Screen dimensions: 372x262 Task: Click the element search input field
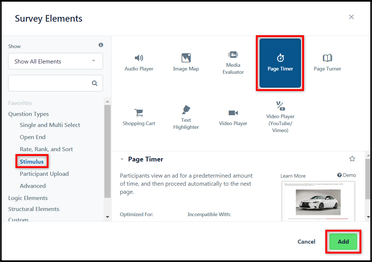point(56,83)
